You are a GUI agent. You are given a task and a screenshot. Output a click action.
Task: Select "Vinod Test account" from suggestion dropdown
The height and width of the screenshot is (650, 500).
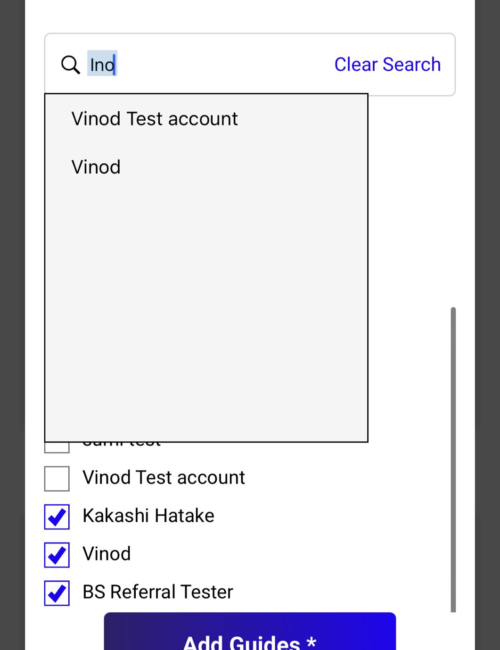155,119
